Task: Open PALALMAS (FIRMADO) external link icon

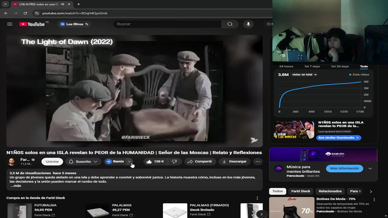Action: (x=209, y=214)
